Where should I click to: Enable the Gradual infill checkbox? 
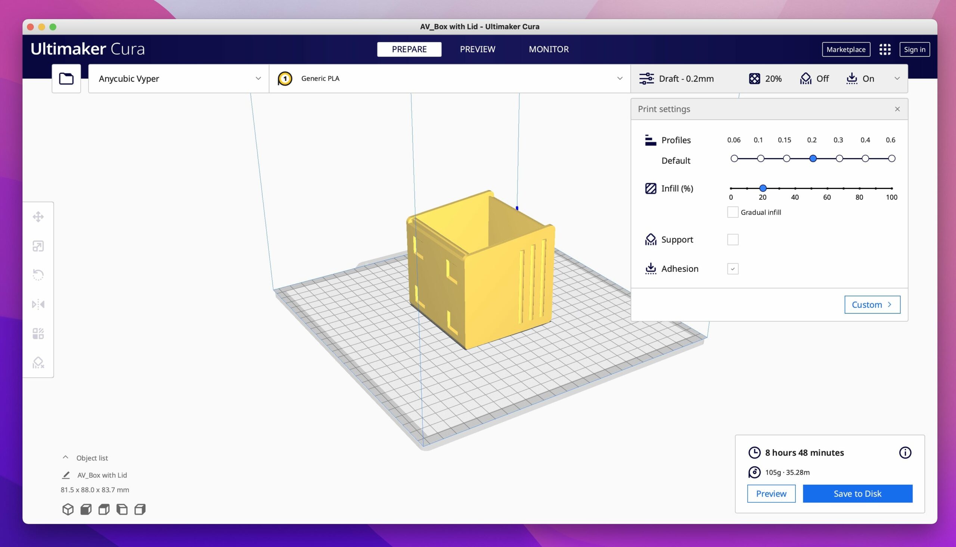click(x=733, y=212)
